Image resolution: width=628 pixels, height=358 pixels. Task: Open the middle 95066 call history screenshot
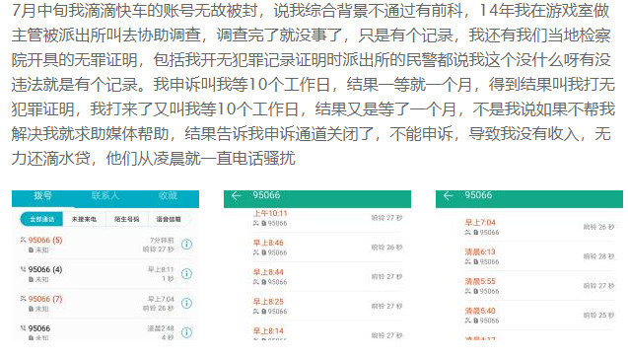[x=317, y=265]
